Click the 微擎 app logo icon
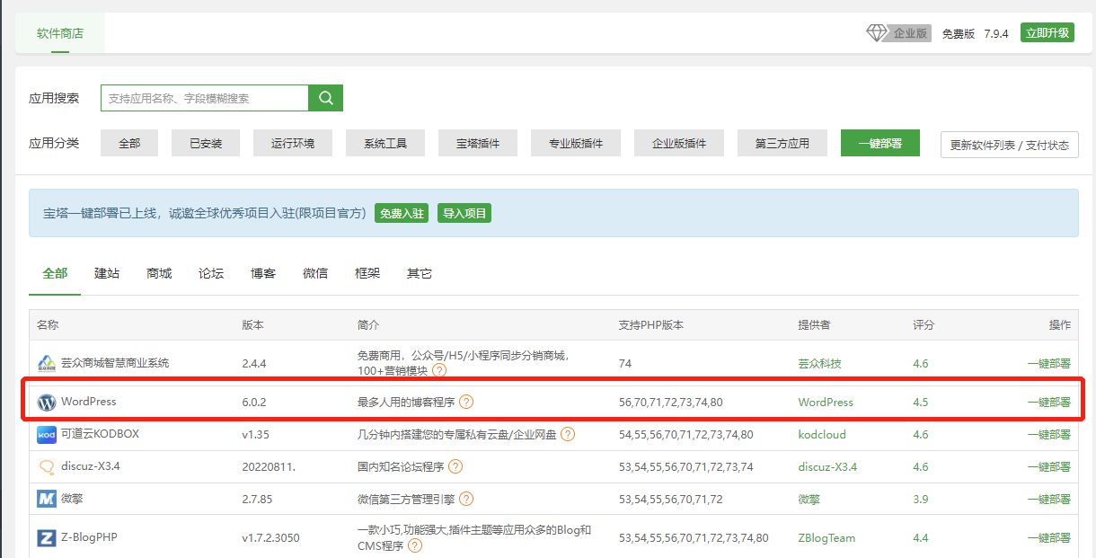Viewport: 1096px width, 558px height. click(x=47, y=499)
